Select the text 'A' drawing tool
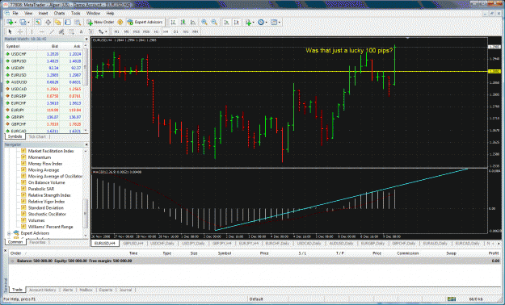Viewport: 505px width, 305px height. coord(81,31)
